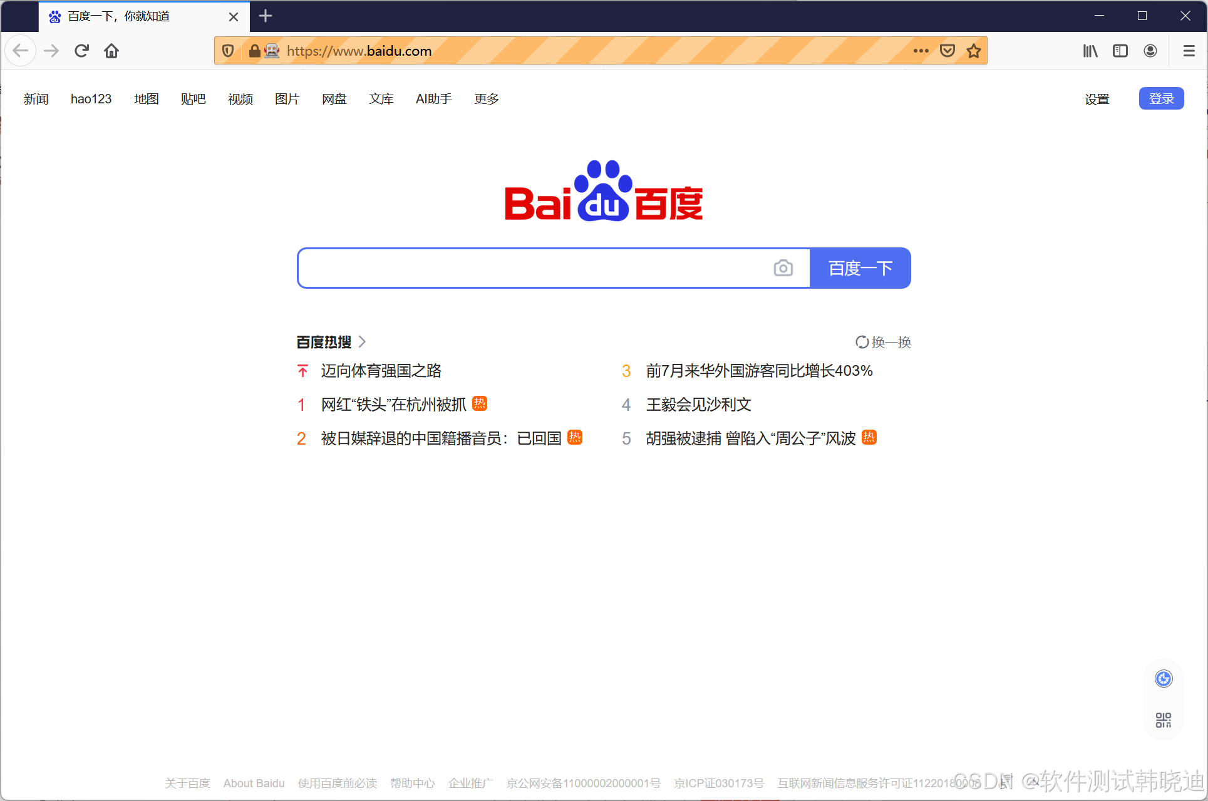The height and width of the screenshot is (801, 1208).
Task: Open 网盘 navigation link
Action: pos(334,99)
